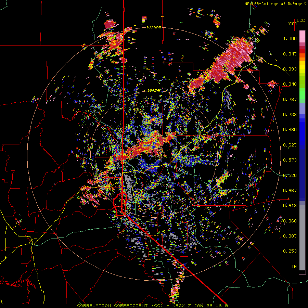Viewport: 308px width, 308px height.
Task: Select the 0.520 scale value
Action: point(290,176)
